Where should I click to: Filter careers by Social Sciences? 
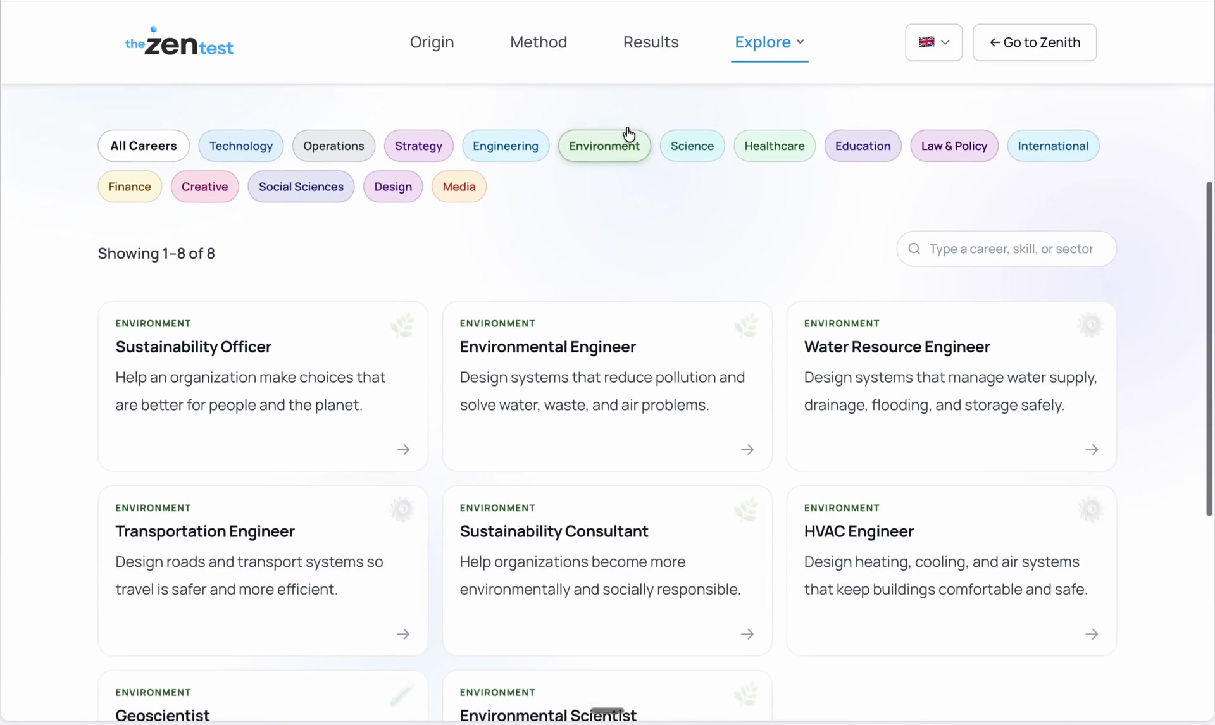[x=301, y=187]
